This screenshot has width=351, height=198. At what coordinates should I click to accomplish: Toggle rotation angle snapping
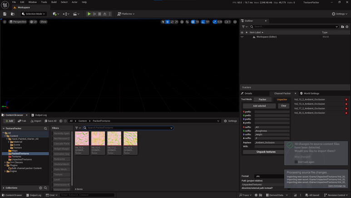[x=203, y=22]
